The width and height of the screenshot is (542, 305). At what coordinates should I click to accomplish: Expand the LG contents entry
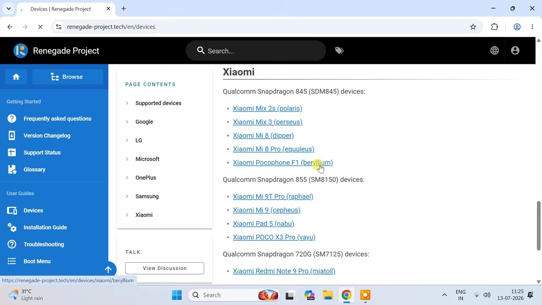[x=127, y=140]
